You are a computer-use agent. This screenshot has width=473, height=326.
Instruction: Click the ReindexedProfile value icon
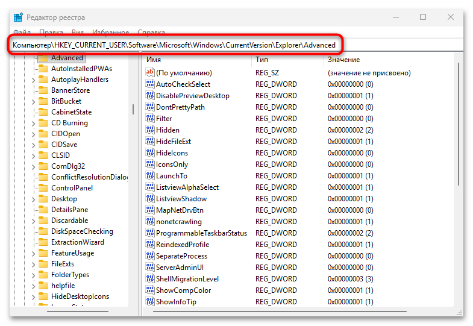point(150,244)
